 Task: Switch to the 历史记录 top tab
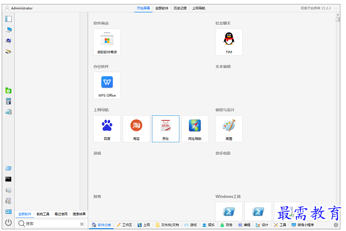[x=180, y=8]
